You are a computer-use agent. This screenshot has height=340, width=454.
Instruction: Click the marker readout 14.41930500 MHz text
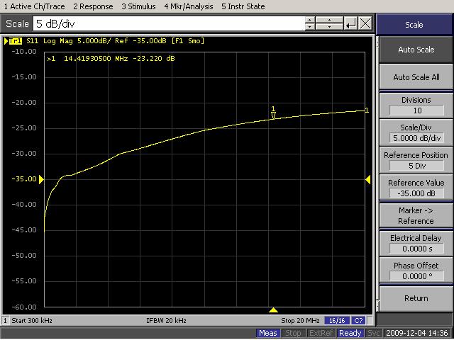tap(96, 59)
